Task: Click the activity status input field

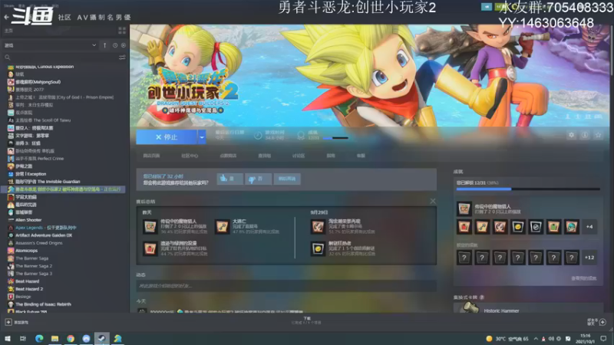Action: (x=286, y=286)
